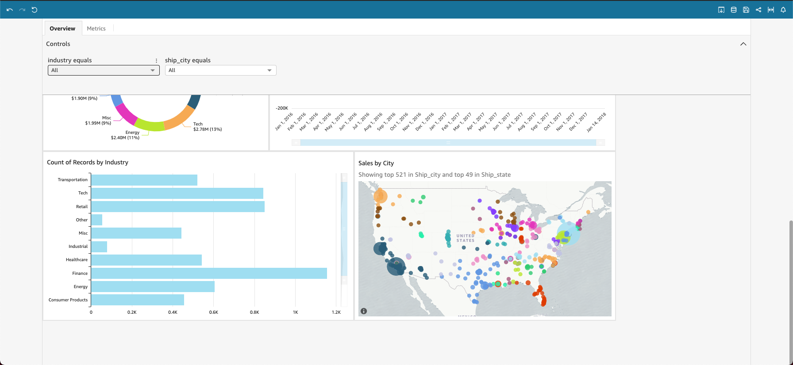The height and width of the screenshot is (365, 793).
Task: Click the save floppy disk icon
Action: (x=746, y=10)
